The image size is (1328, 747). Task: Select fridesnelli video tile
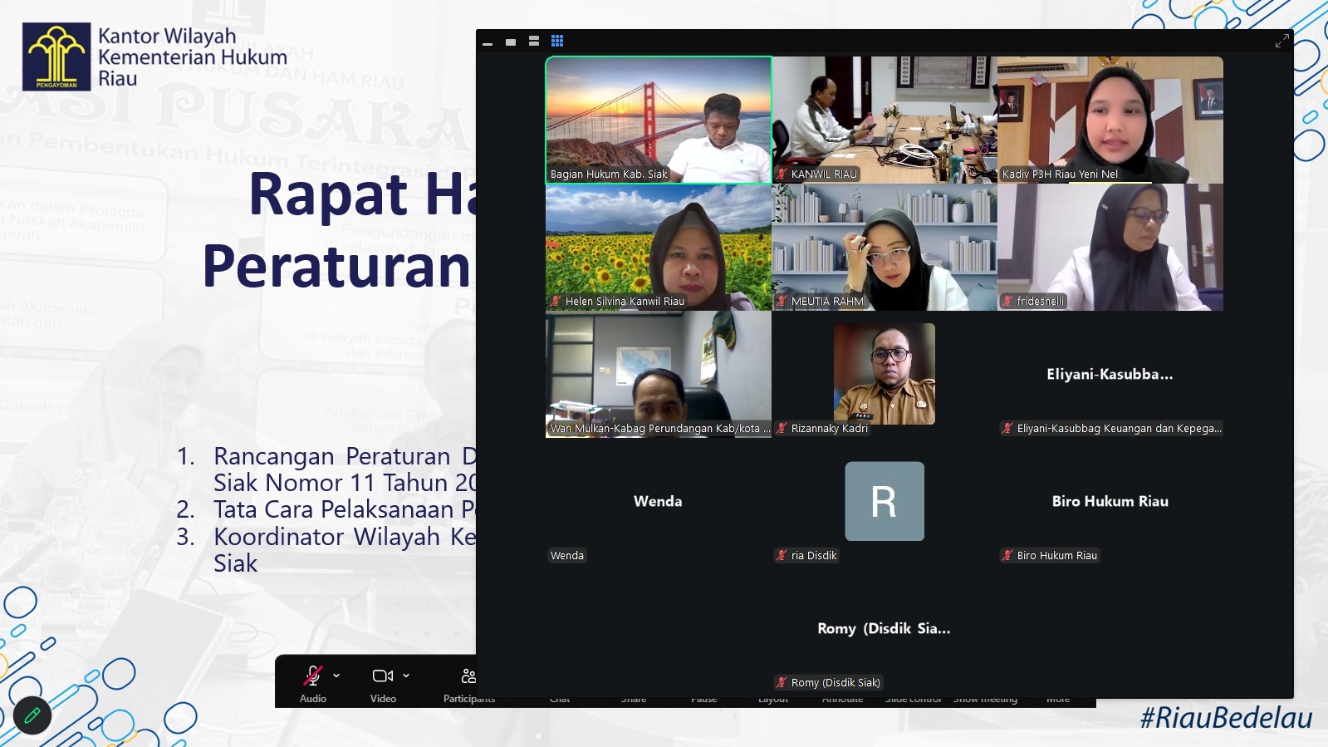pyautogui.click(x=1110, y=247)
